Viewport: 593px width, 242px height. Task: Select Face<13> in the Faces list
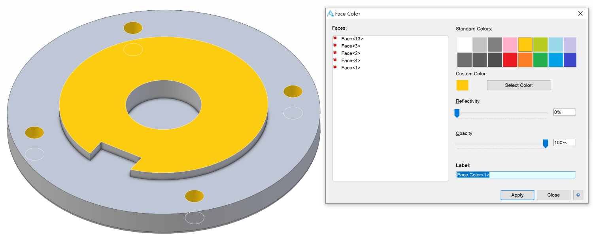click(x=352, y=39)
